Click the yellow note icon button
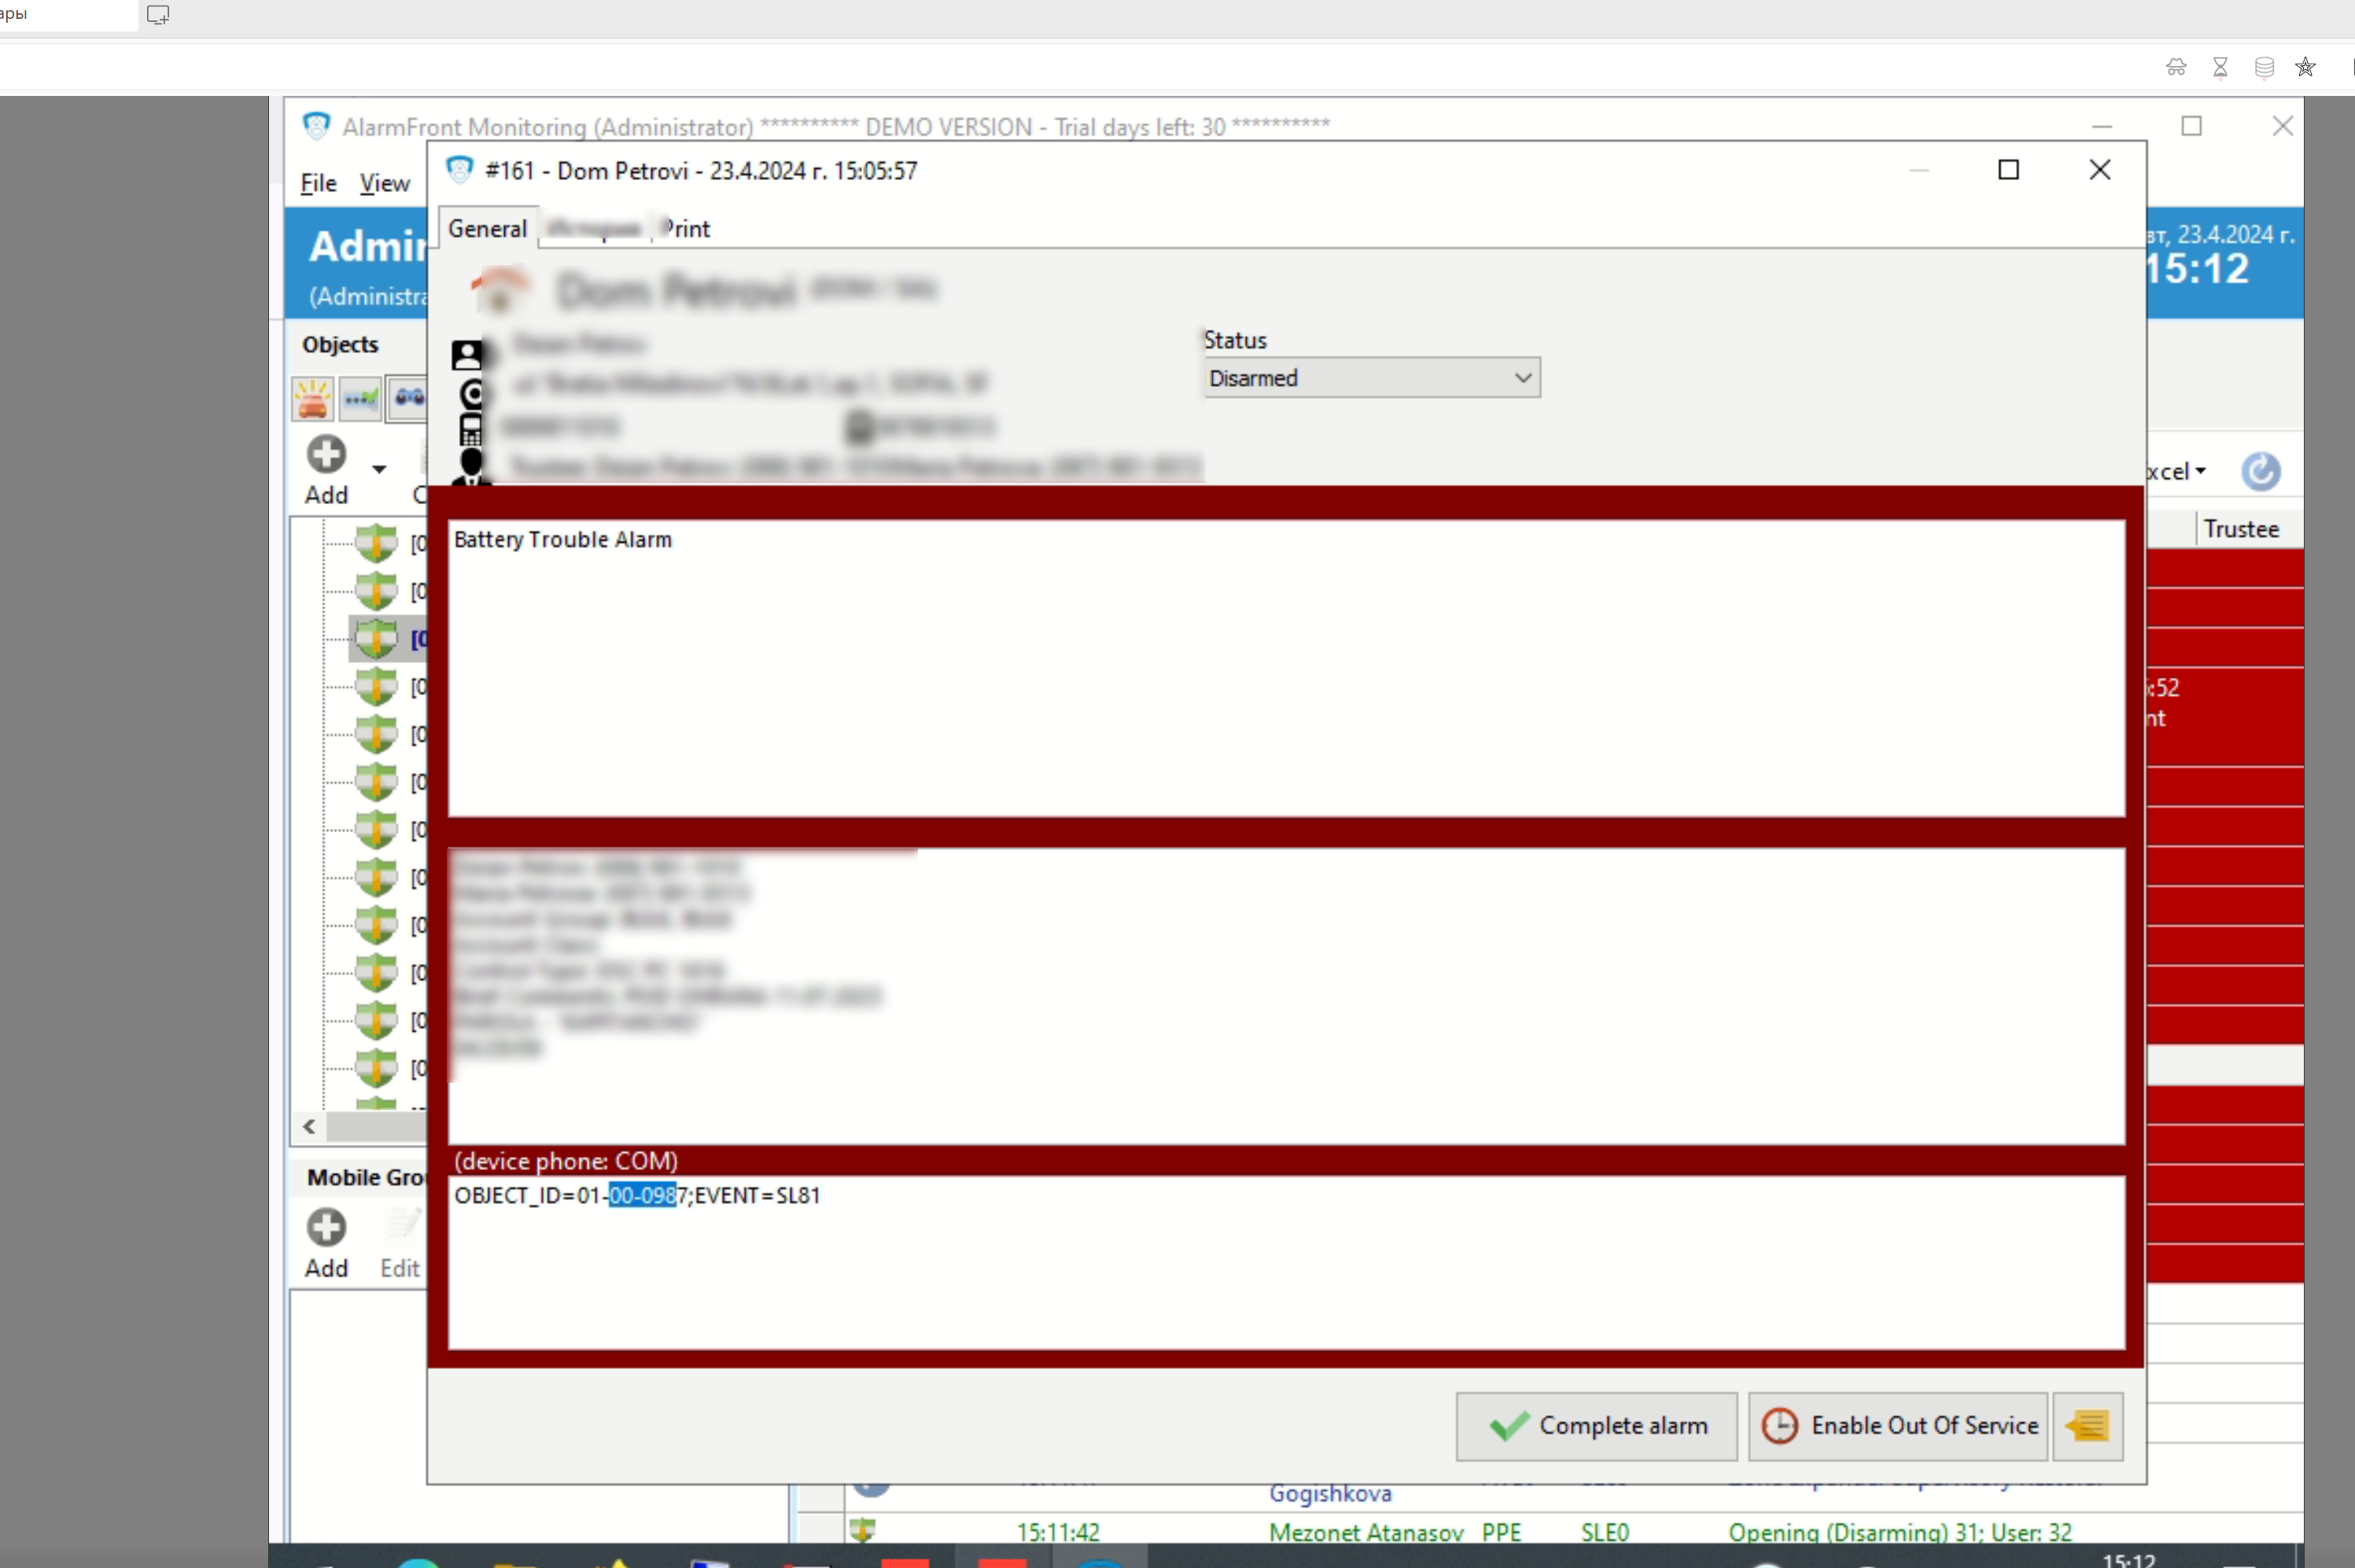Screen dimensions: 2355x1568 point(2088,1426)
